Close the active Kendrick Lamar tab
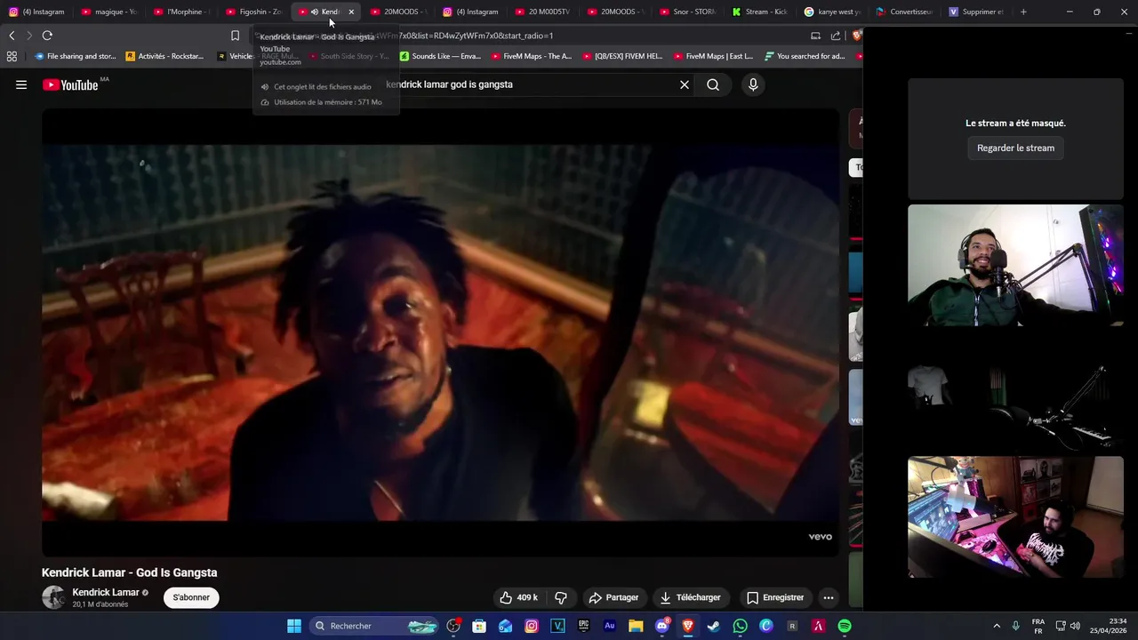 point(350,12)
